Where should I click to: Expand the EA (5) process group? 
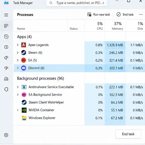(x=18, y=60)
